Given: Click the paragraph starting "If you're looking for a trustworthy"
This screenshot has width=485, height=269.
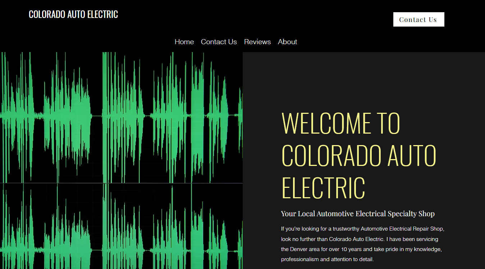Looking at the screenshot, I should [363, 244].
